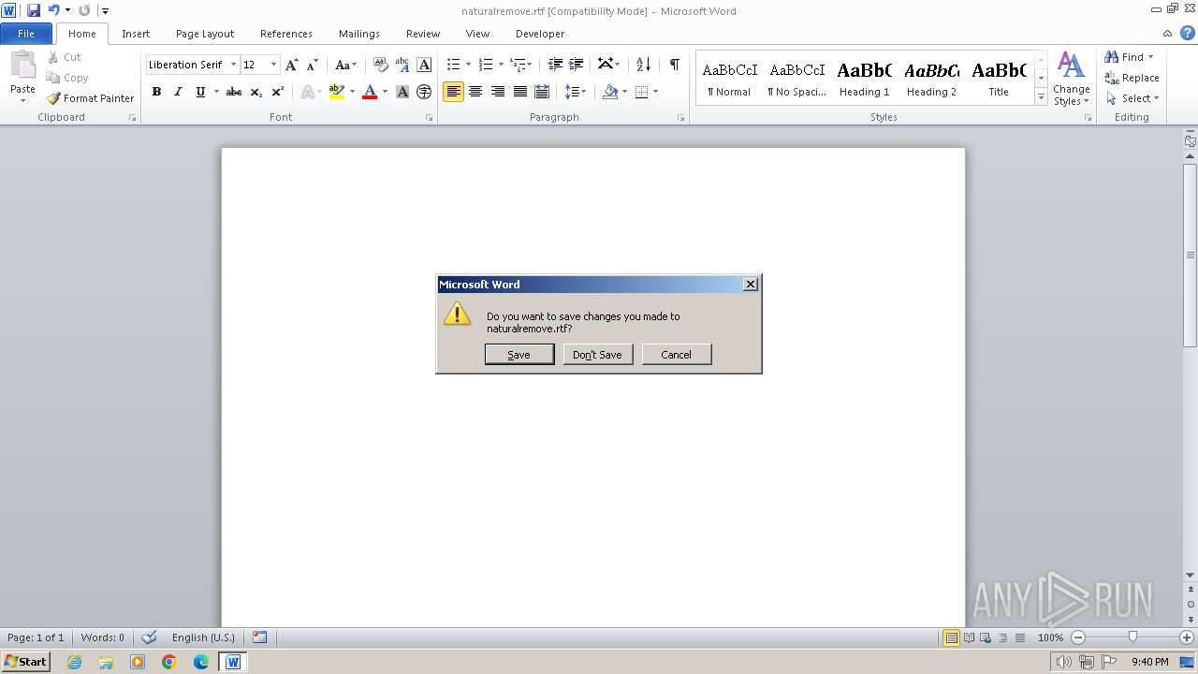Open the text Highlight Color button
Viewport: 1198px width, 674px height.
click(x=337, y=92)
